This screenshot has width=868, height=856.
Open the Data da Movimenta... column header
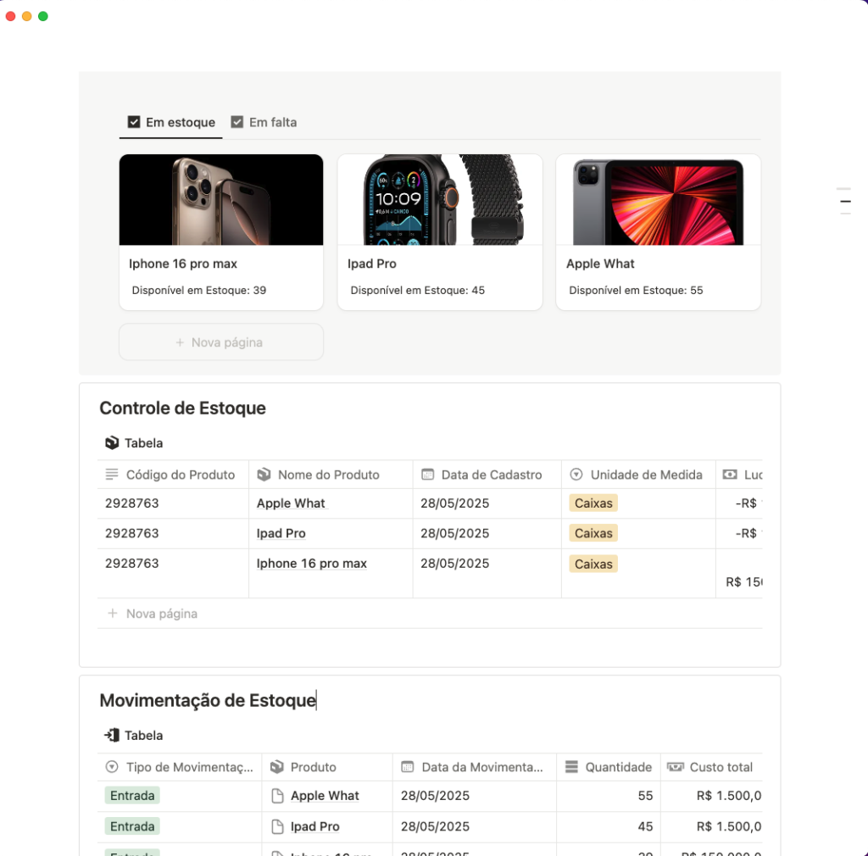(x=475, y=768)
